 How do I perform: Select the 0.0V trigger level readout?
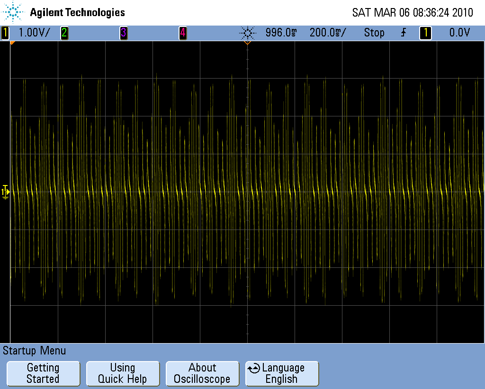(x=459, y=33)
